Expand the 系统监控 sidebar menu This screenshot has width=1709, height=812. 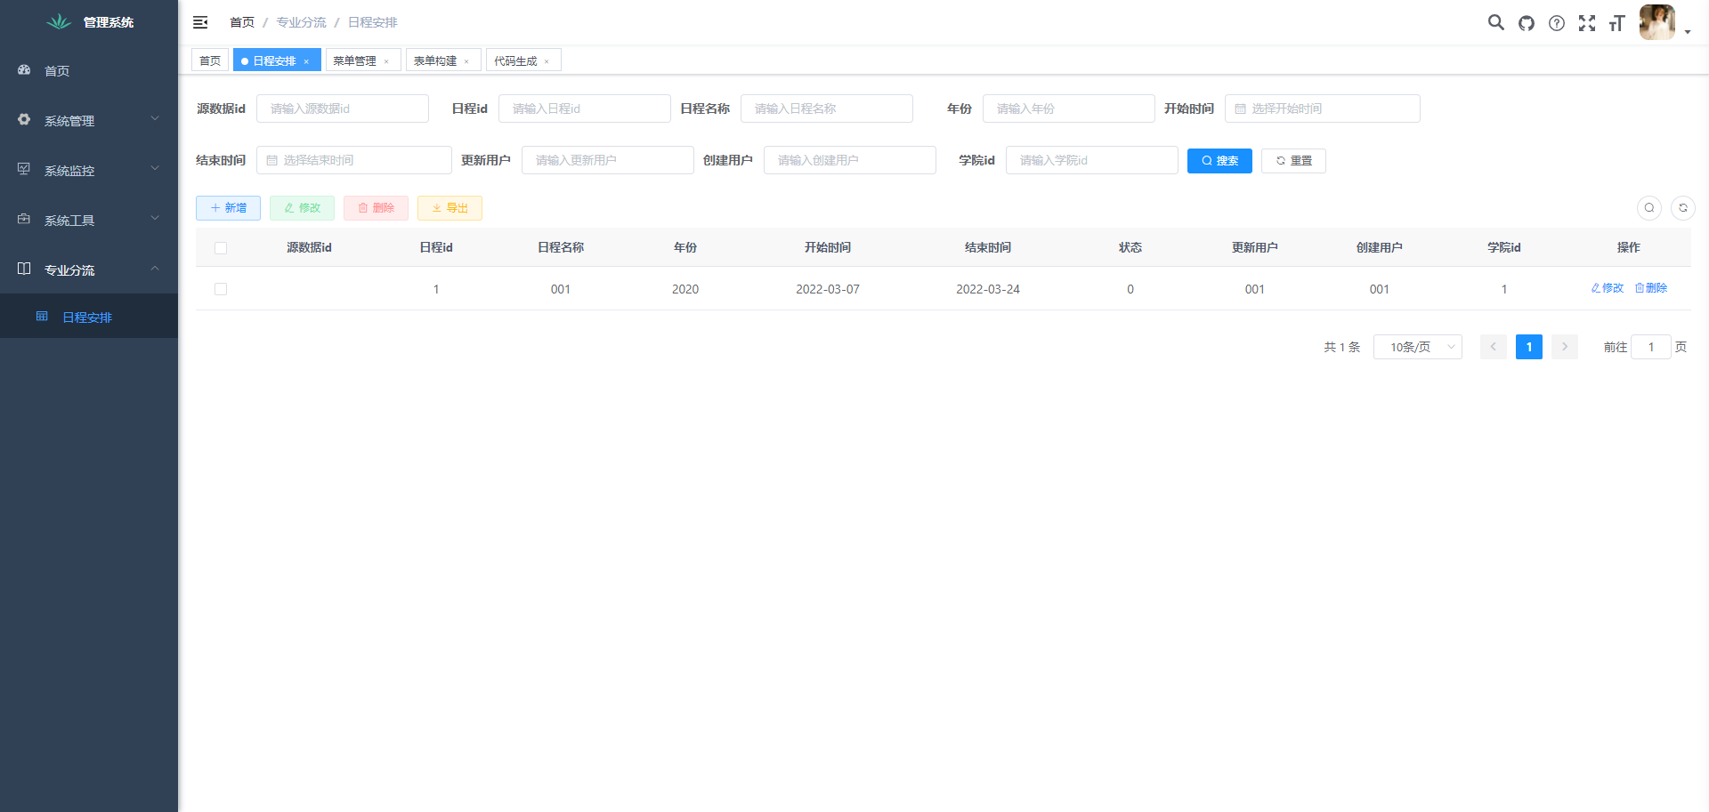coord(89,170)
